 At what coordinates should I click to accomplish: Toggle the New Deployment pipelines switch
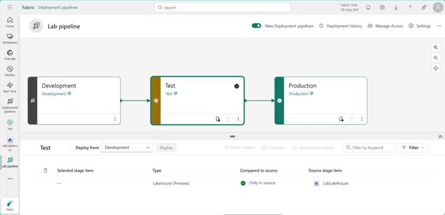(256, 26)
